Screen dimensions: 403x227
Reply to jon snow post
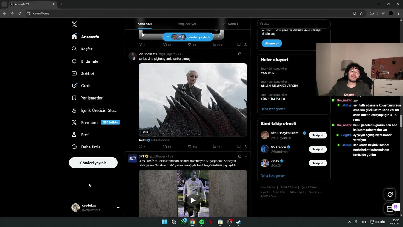[142, 147]
